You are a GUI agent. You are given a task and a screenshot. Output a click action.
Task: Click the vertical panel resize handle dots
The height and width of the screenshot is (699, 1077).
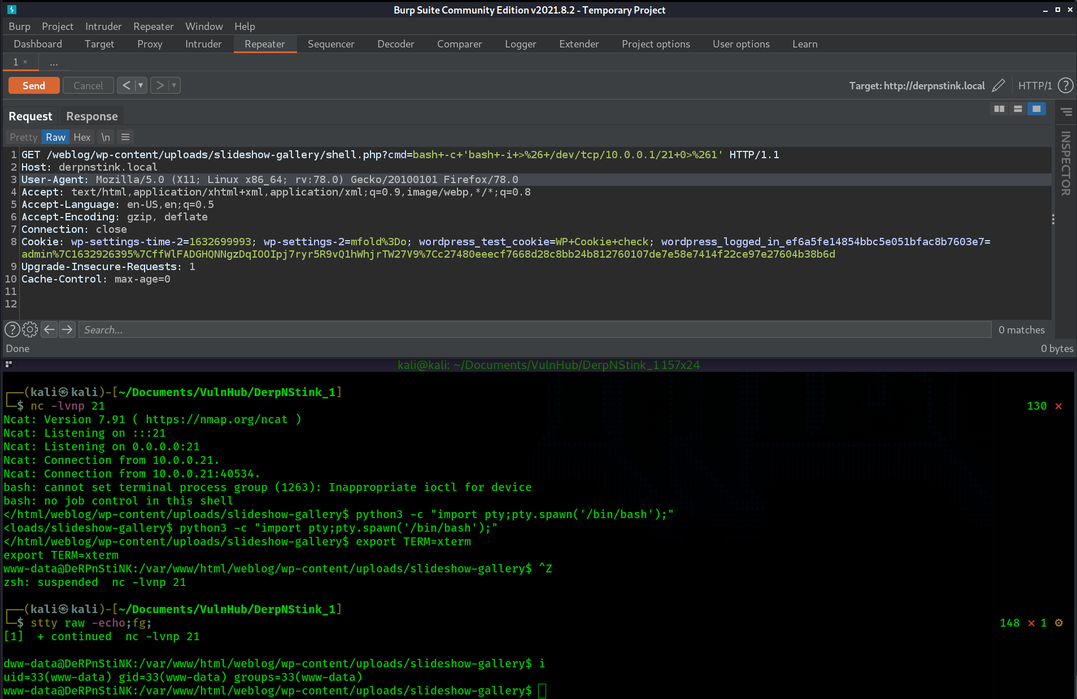pos(1053,219)
